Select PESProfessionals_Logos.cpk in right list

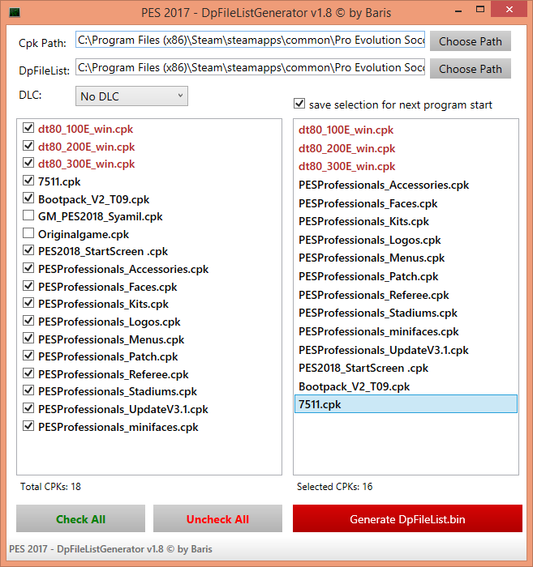406,240
